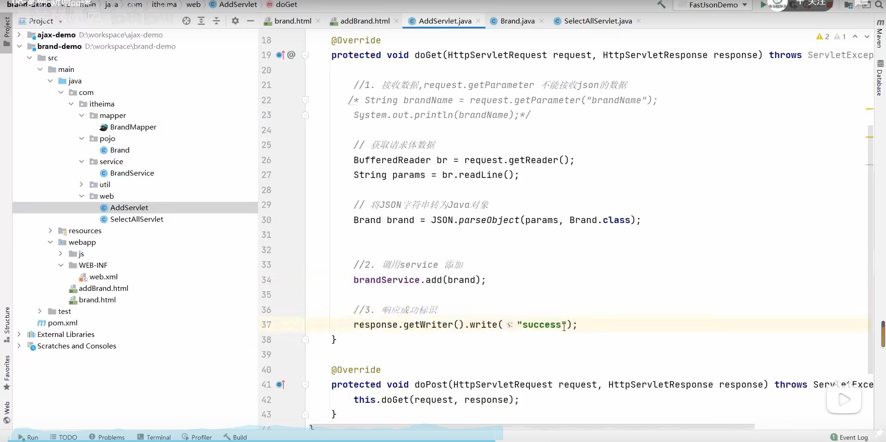Click the doGet breadcrumb
The width and height of the screenshot is (886, 442).
click(281, 5)
